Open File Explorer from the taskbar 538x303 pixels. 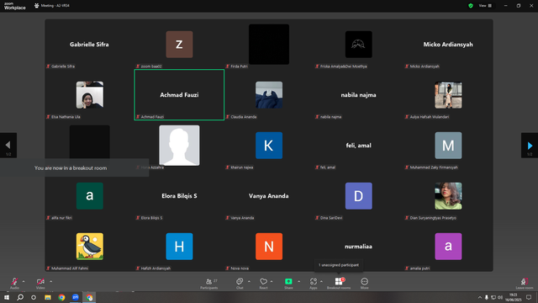pos(48,297)
